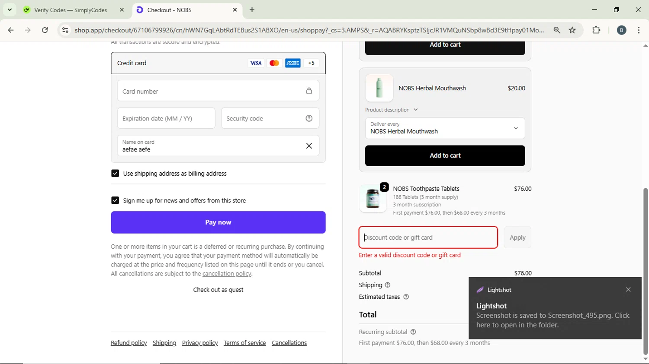The width and height of the screenshot is (649, 364).
Task: Click the Apply discount button
Action: 517,237
